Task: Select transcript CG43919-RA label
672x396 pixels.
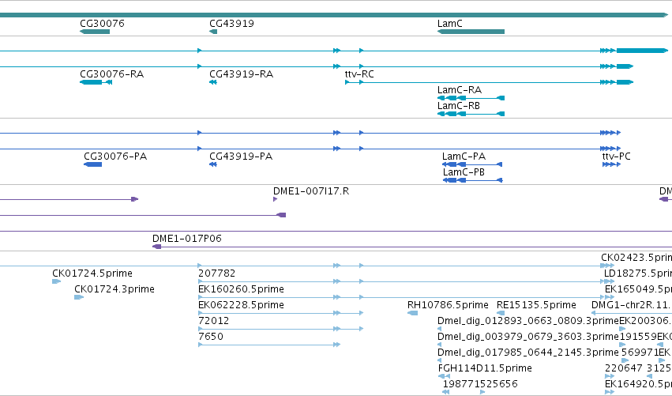Action: (x=241, y=74)
